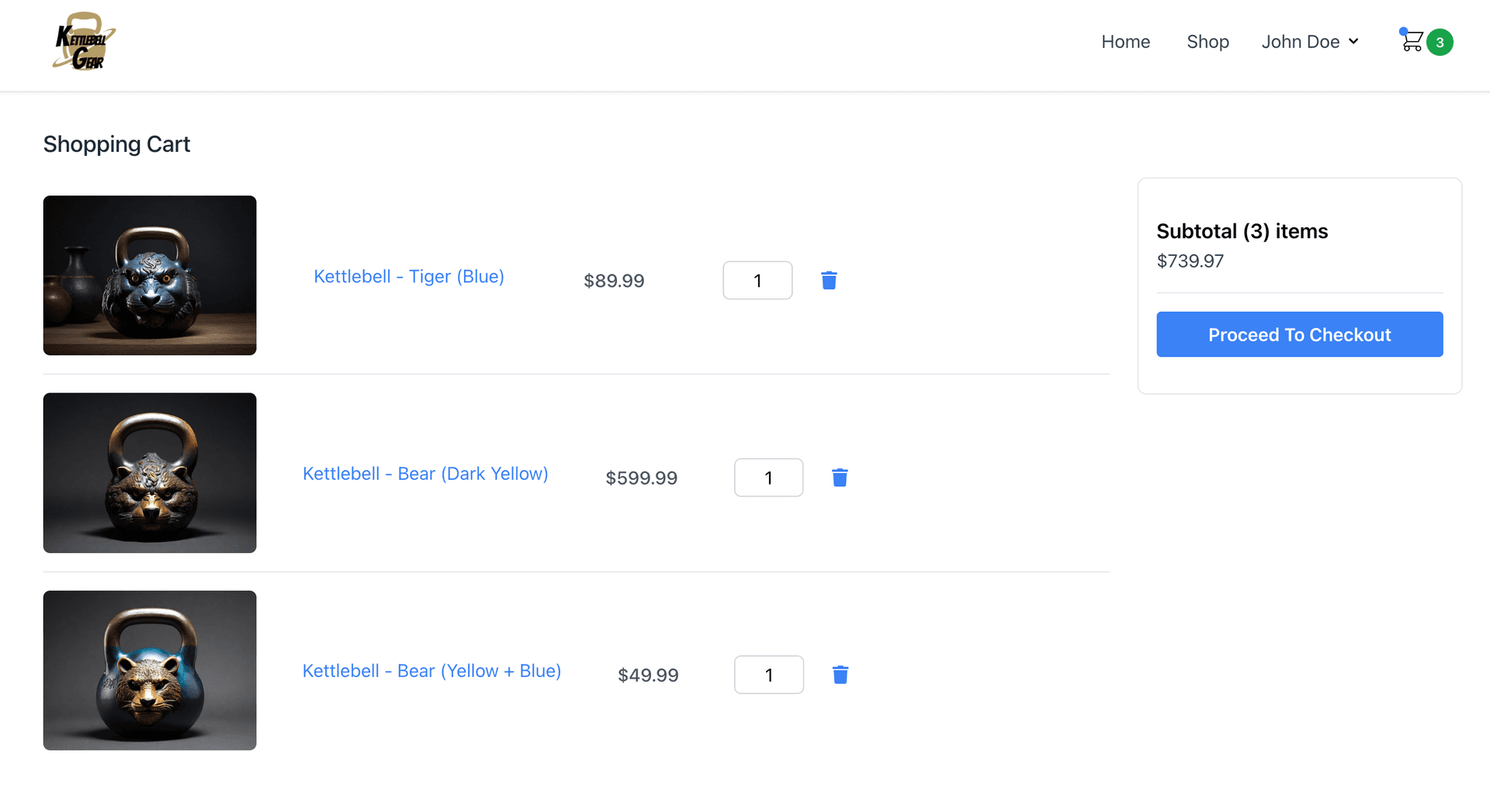Click the Kettlebell Gear logo
The height and width of the screenshot is (805, 1490).
82,41
